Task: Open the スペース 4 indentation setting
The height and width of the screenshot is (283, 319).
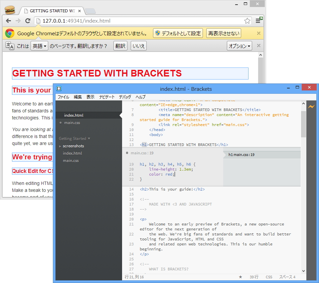Action: point(287,277)
